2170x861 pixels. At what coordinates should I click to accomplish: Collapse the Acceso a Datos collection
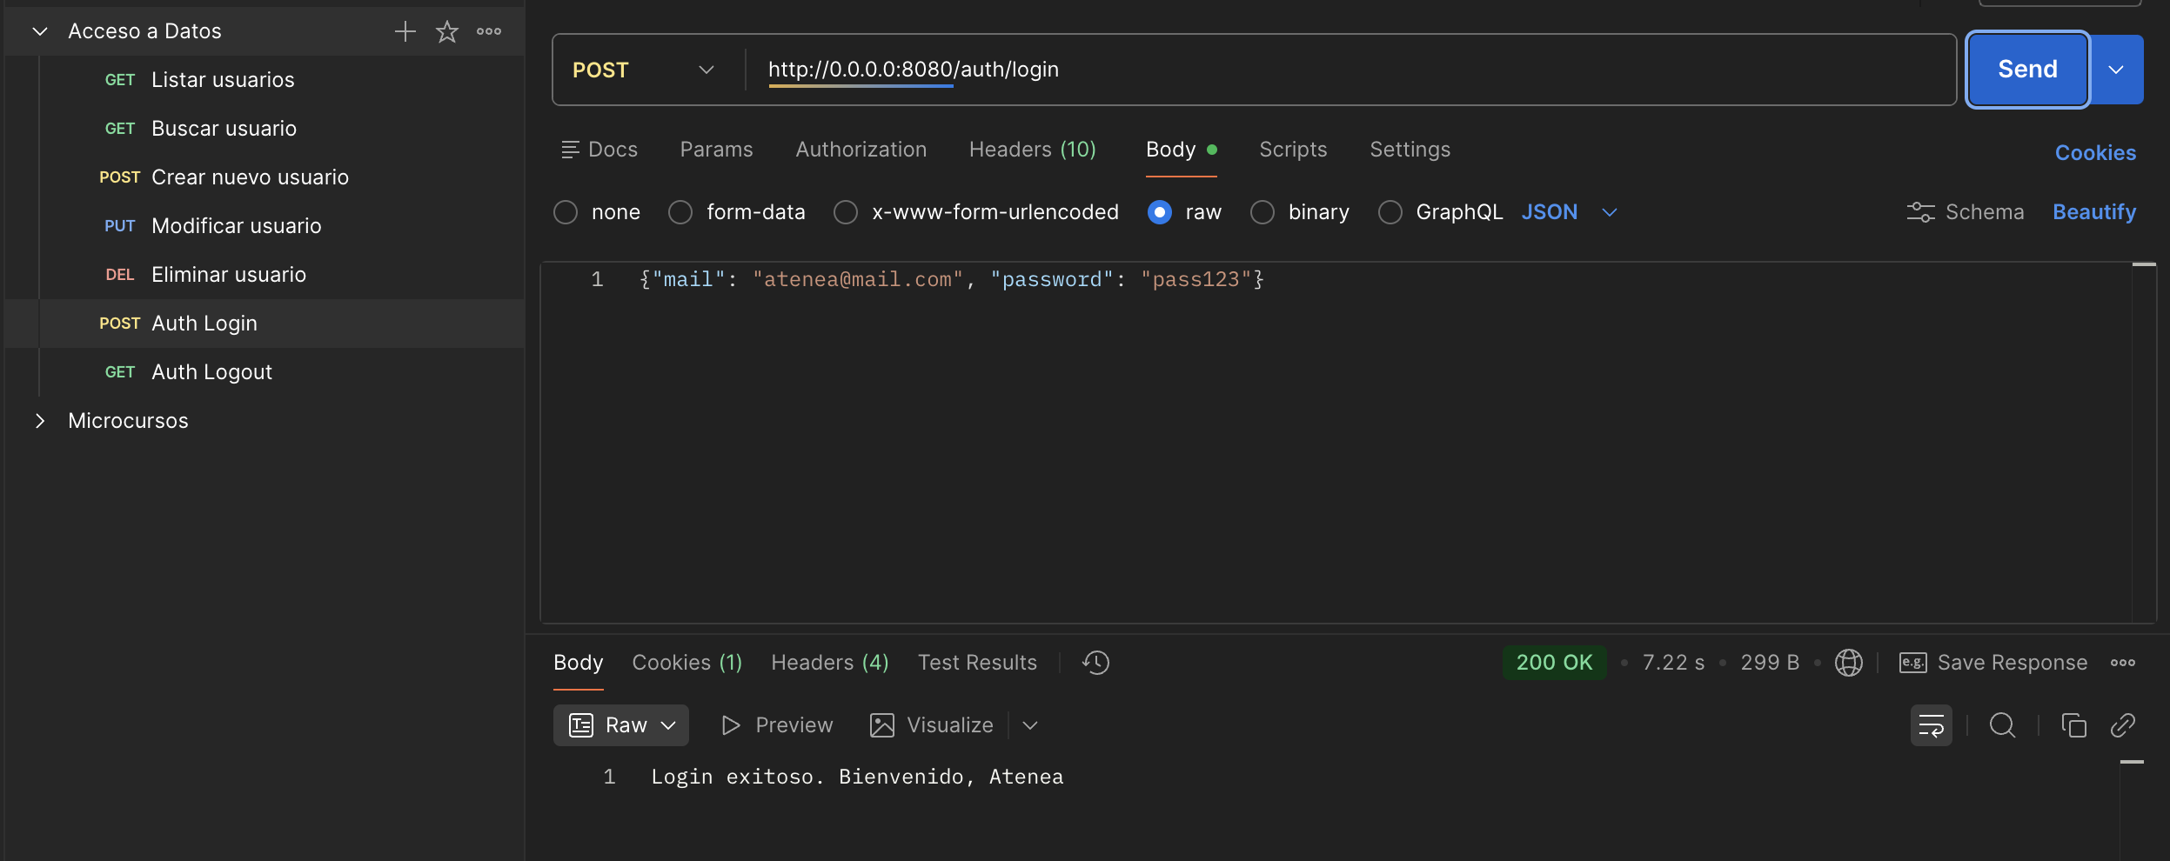[39, 31]
